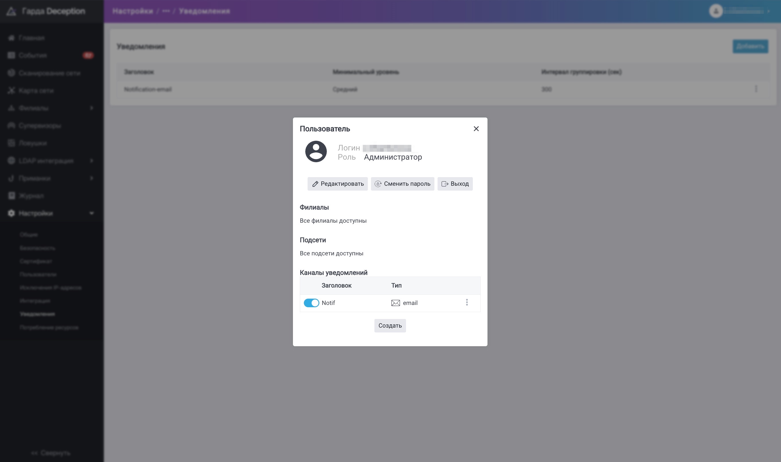Click the Гарда Deception logo icon
Image resolution: width=781 pixels, height=462 pixels.
(11, 11)
